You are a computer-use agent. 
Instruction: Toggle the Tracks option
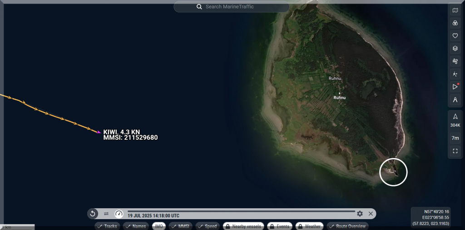point(107,226)
